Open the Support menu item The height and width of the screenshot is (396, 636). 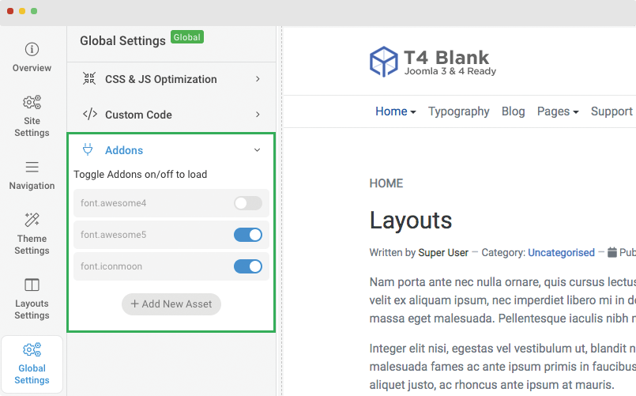612,111
